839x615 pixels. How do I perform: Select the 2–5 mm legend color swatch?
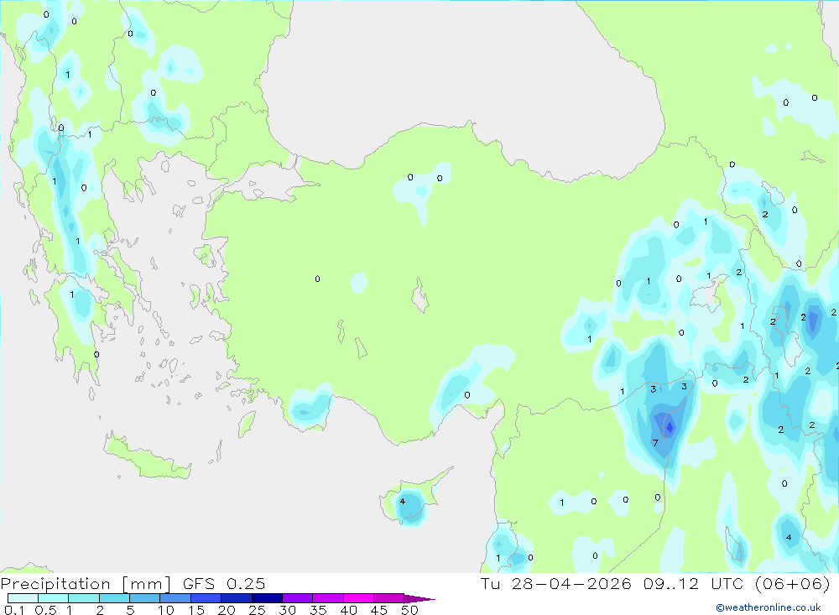pyautogui.click(x=114, y=598)
